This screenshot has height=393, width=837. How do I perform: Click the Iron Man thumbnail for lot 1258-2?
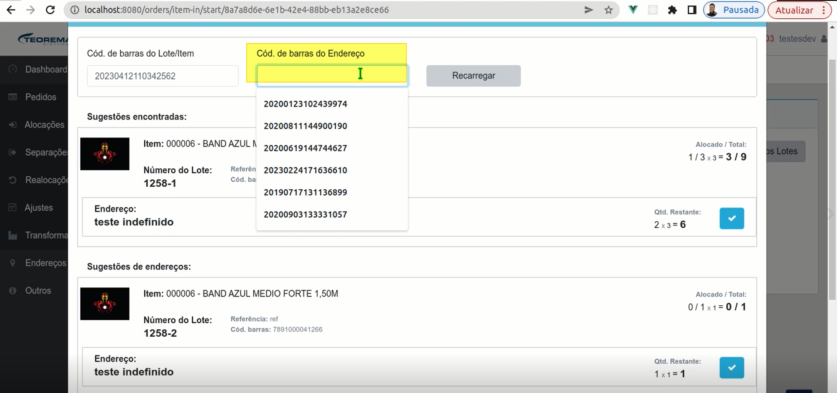(x=105, y=304)
